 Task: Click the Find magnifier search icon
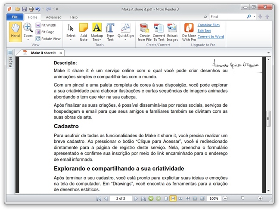point(249,17)
